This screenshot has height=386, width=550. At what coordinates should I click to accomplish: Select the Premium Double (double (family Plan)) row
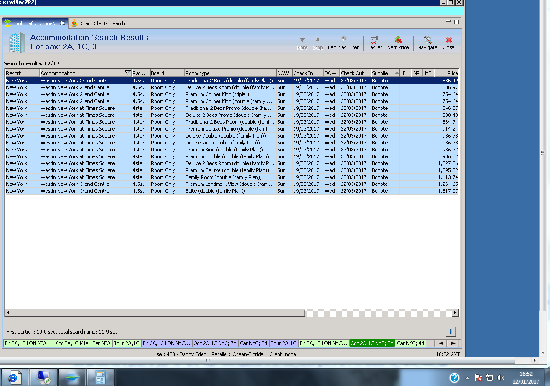coord(232,156)
